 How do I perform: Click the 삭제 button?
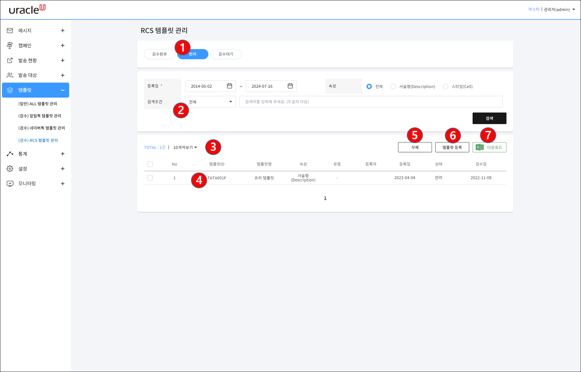click(415, 147)
